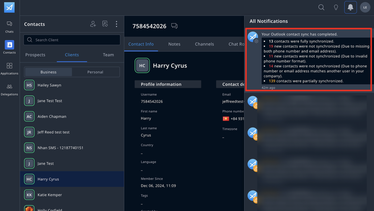Select Jane Test Test in the list
The image size is (374, 211).
pos(72,101)
